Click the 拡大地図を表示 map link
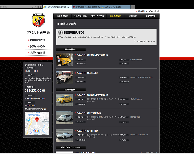Viewport: 194px width, 154px height. coord(34,115)
